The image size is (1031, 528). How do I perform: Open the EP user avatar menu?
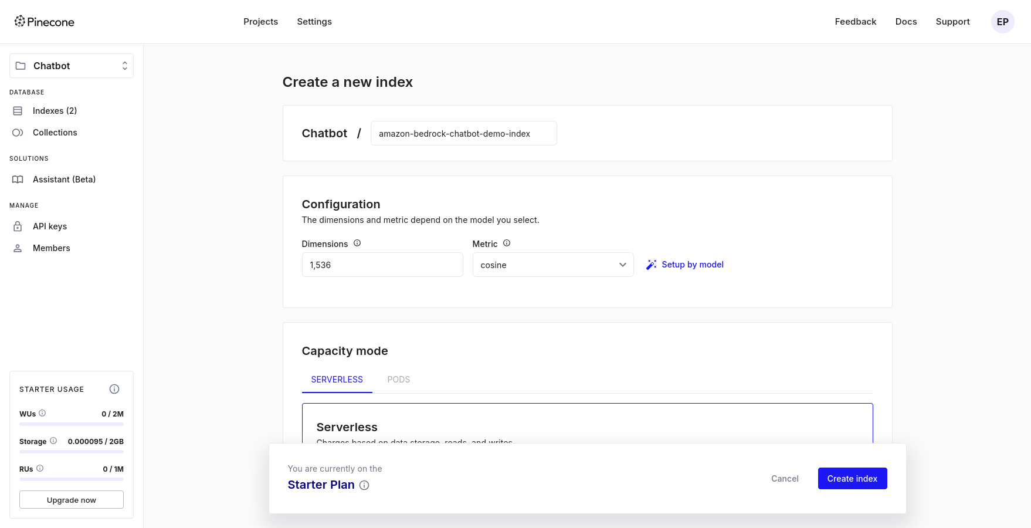1002,22
